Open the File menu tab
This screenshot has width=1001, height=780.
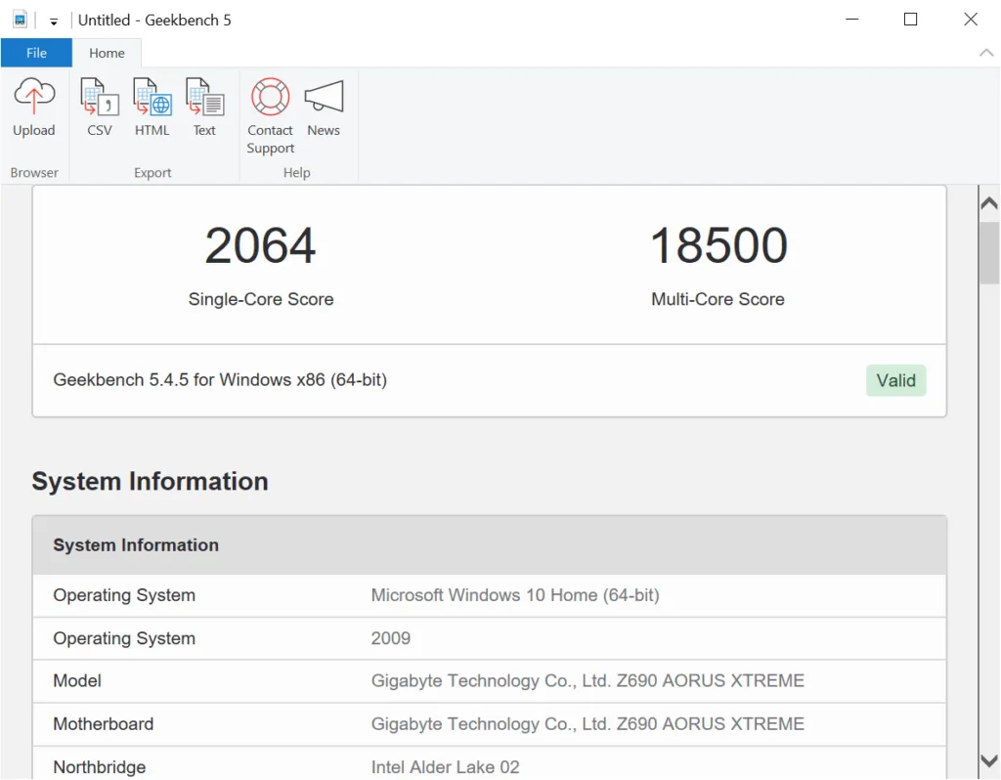click(36, 53)
